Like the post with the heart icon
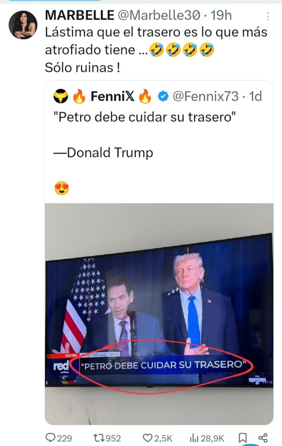282x446 pixels. point(148,437)
